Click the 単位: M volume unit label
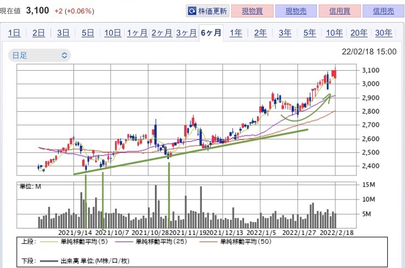This screenshot has width=405, height=268. coord(30,186)
